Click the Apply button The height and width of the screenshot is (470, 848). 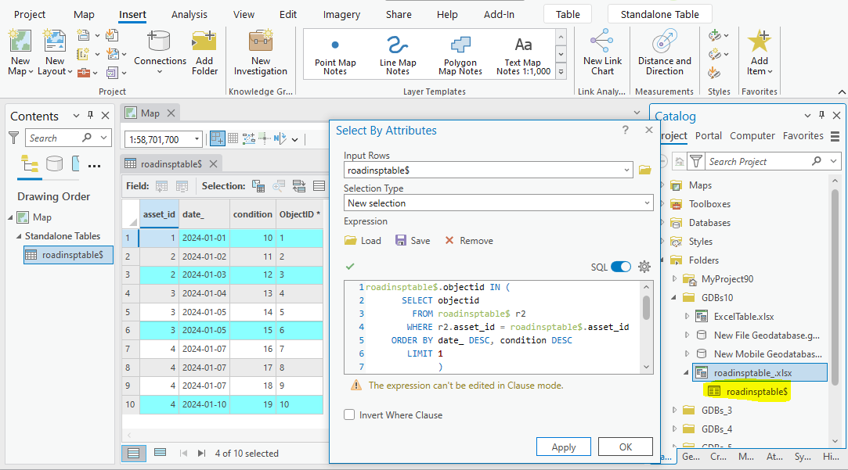click(564, 447)
